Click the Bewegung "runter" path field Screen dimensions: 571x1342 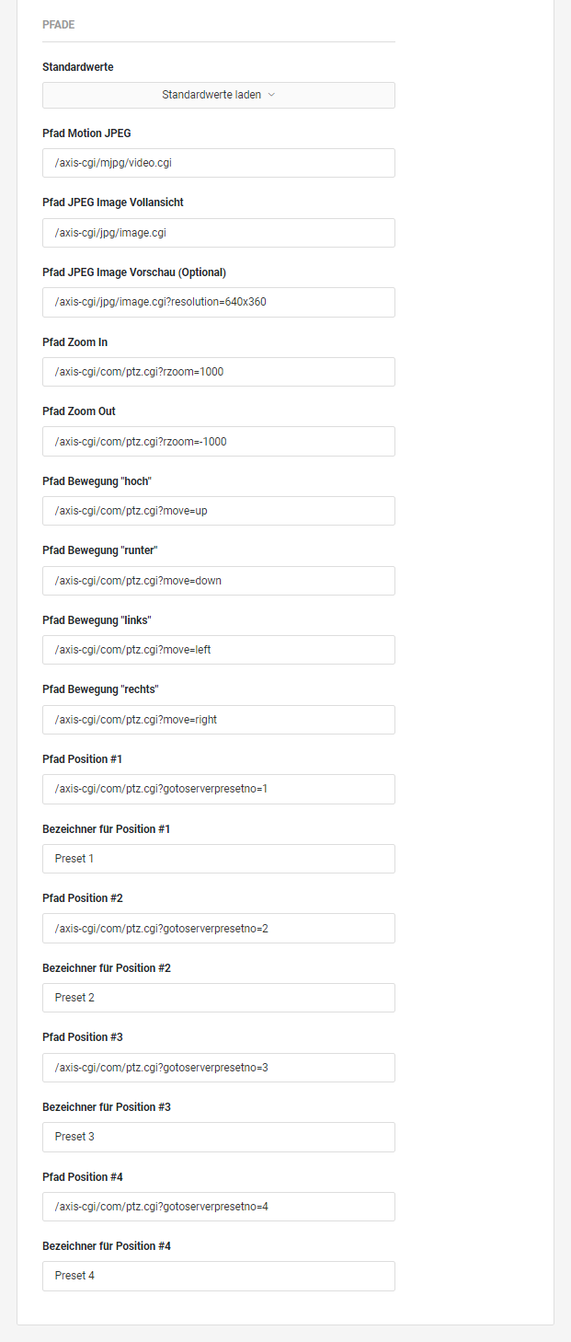click(219, 581)
